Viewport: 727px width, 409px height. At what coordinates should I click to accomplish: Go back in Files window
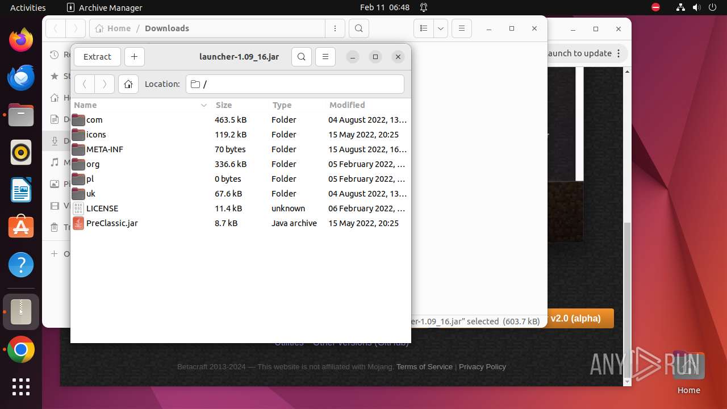point(56,28)
